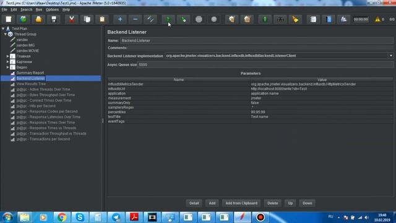The height and width of the screenshot is (223, 396).
Task: Click the Shutdown test icon
Action: (214, 19)
